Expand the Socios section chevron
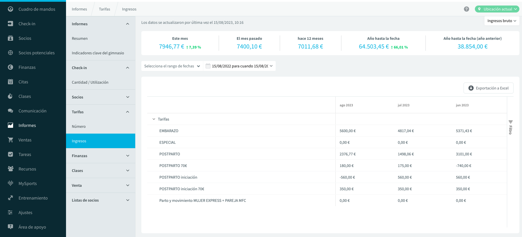Screen dimensions: 522x237 tap(128, 97)
